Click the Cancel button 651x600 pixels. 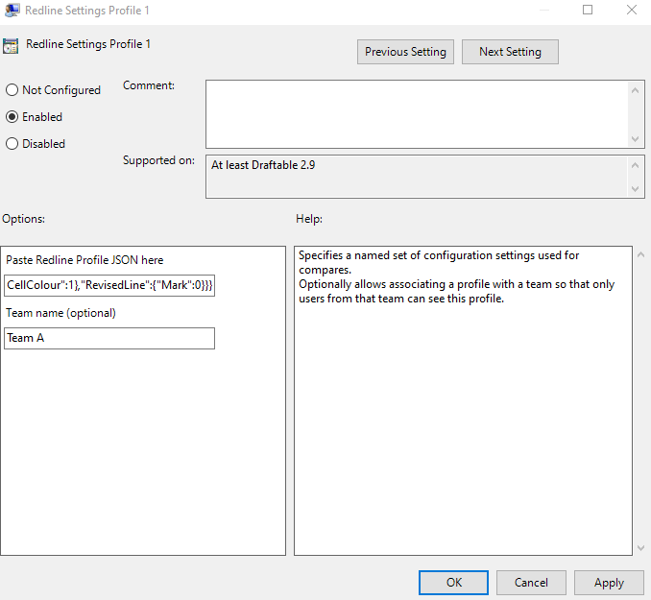coord(531,582)
